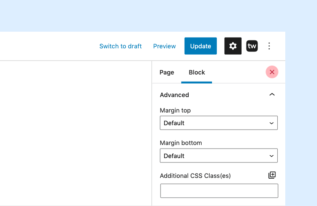Collapse the Advanced panel using its chevron

click(272, 95)
